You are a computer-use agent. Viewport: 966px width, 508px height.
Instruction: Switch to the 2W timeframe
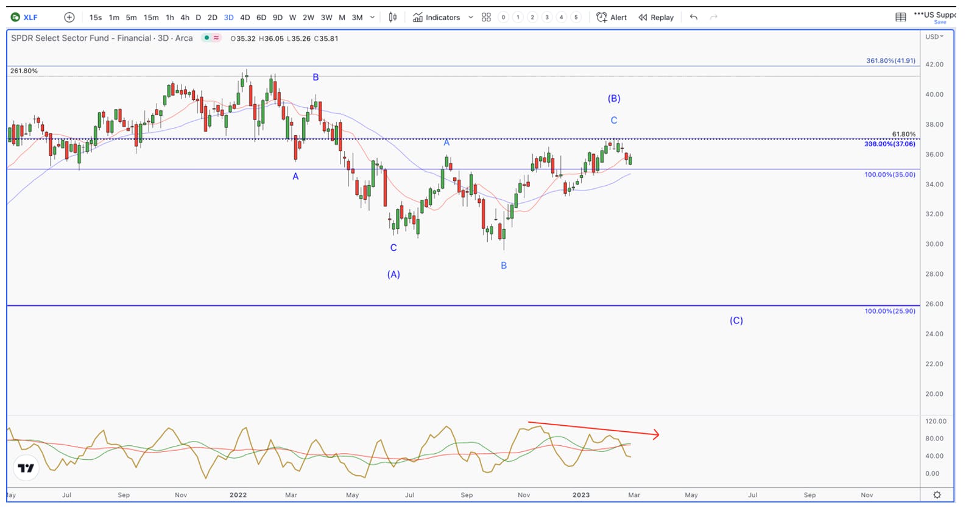point(309,17)
